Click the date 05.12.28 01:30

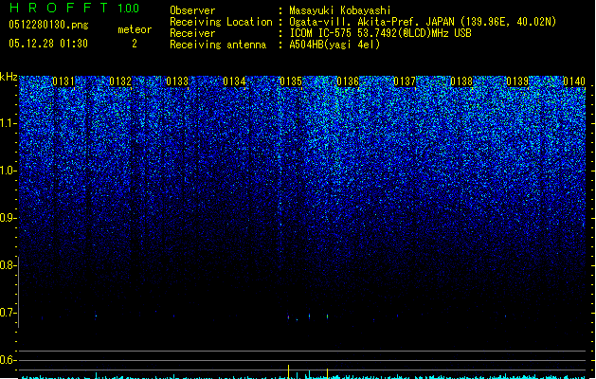click(x=48, y=44)
